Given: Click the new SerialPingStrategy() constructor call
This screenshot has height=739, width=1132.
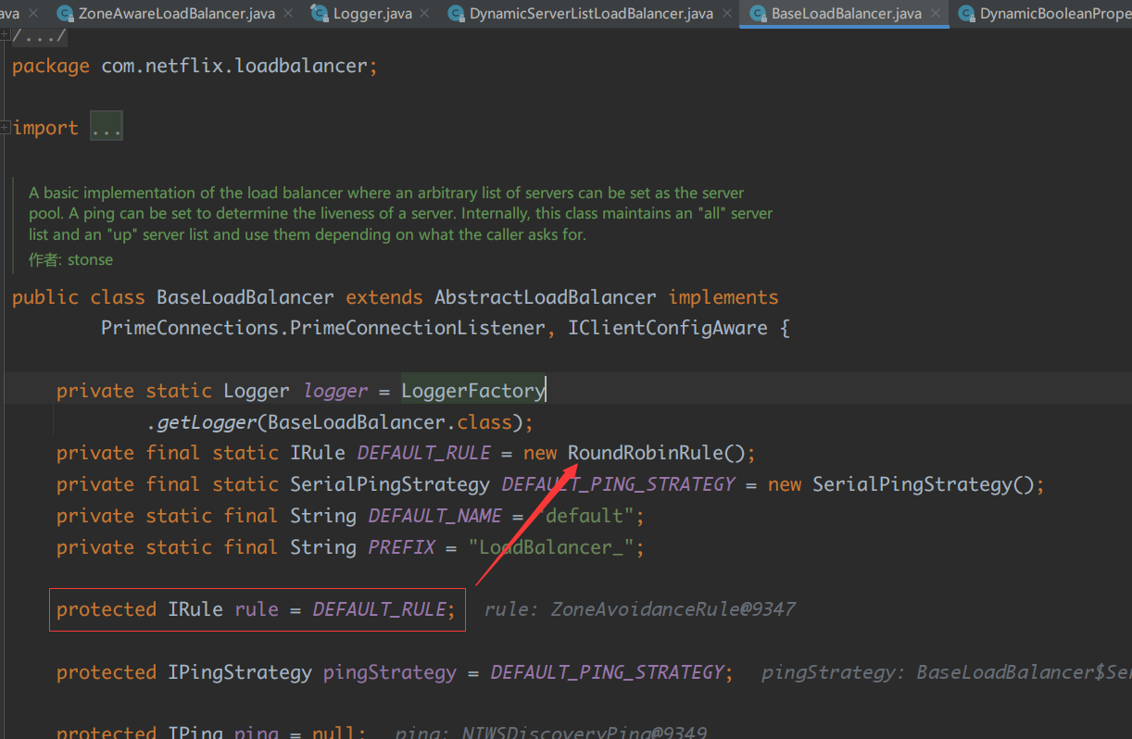Looking at the screenshot, I should coord(900,484).
